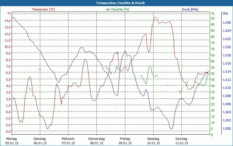Select the 'Sonntag' day label
The image size is (233, 146).
tap(181, 139)
